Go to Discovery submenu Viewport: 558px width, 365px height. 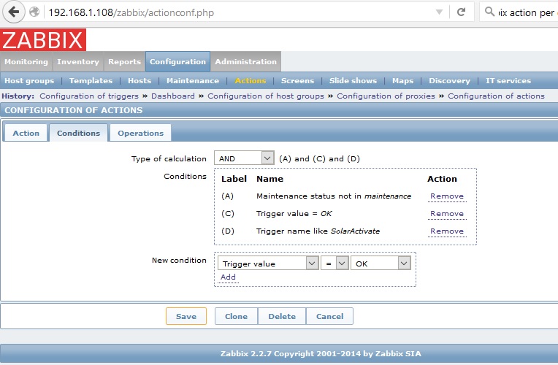click(449, 81)
